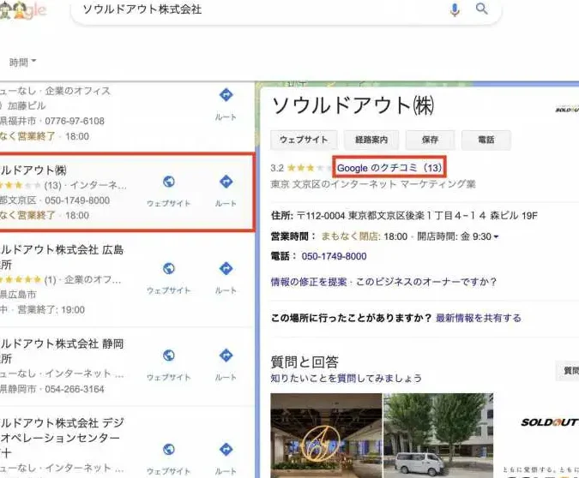
Task: Click the microphone voice search icon
Action: coord(454,9)
